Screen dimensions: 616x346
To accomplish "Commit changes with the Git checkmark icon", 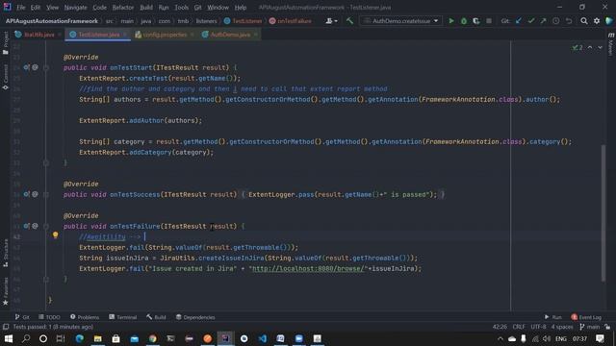I will [531, 21].
